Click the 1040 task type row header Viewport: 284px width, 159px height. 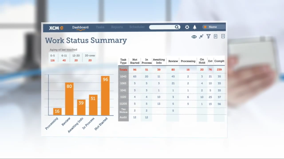pyautogui.click(x=123, y=77)
